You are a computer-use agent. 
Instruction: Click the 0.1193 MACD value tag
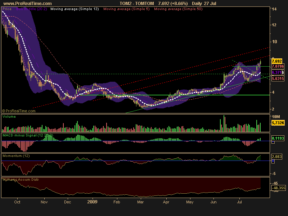(x=277, y=138)
